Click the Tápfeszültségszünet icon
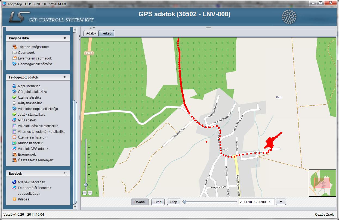The height and width of the screenshot is (220, 339). (x=15, y=47)
